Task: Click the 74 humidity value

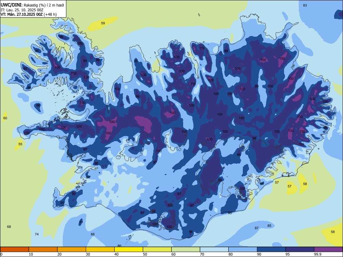Action: [x=37, y=234]
